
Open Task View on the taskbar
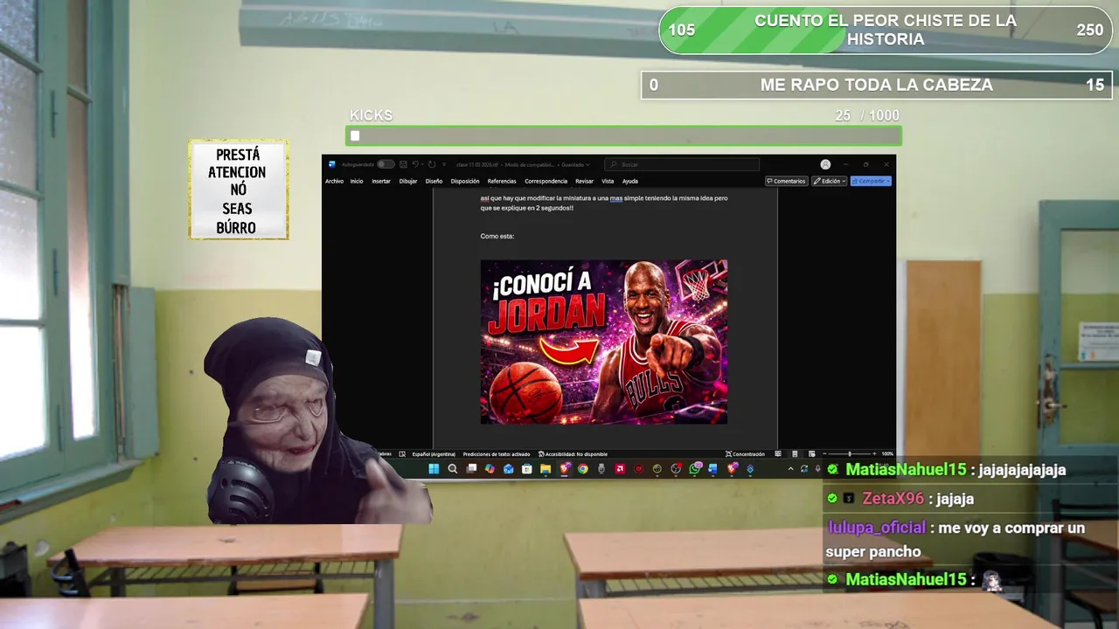pyautogui.click(x=471, y=468)
